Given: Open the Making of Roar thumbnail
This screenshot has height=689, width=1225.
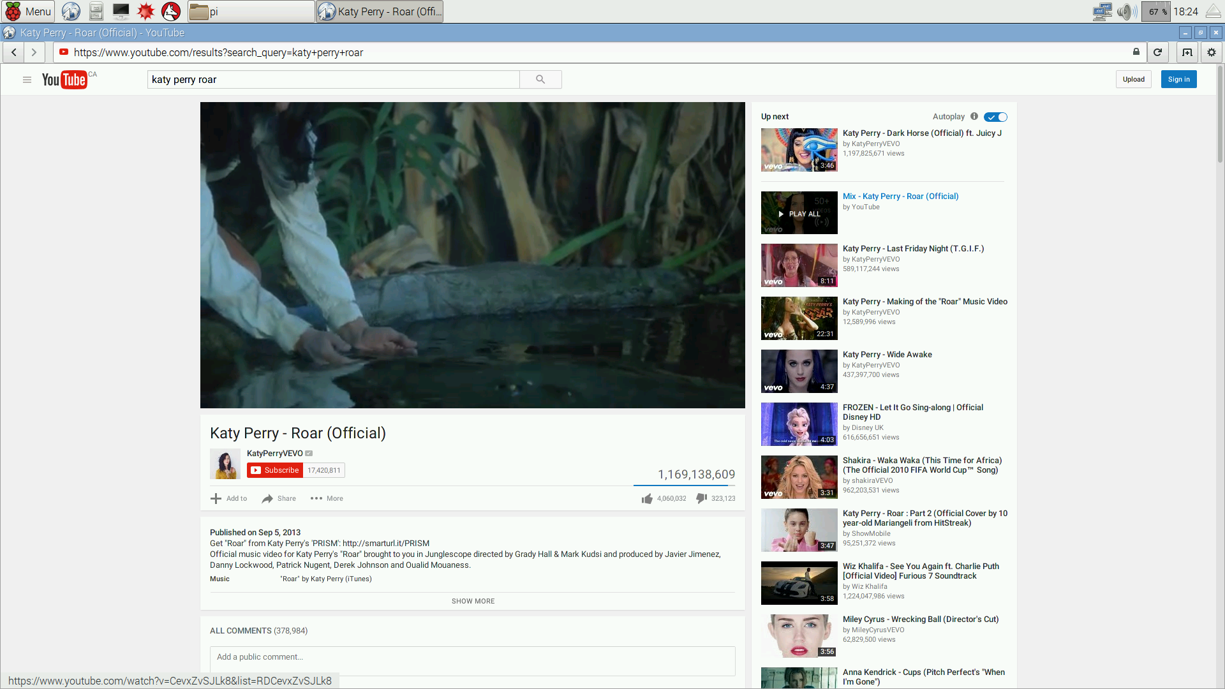Looking at the screenshot, I should (x=799, y=318).
